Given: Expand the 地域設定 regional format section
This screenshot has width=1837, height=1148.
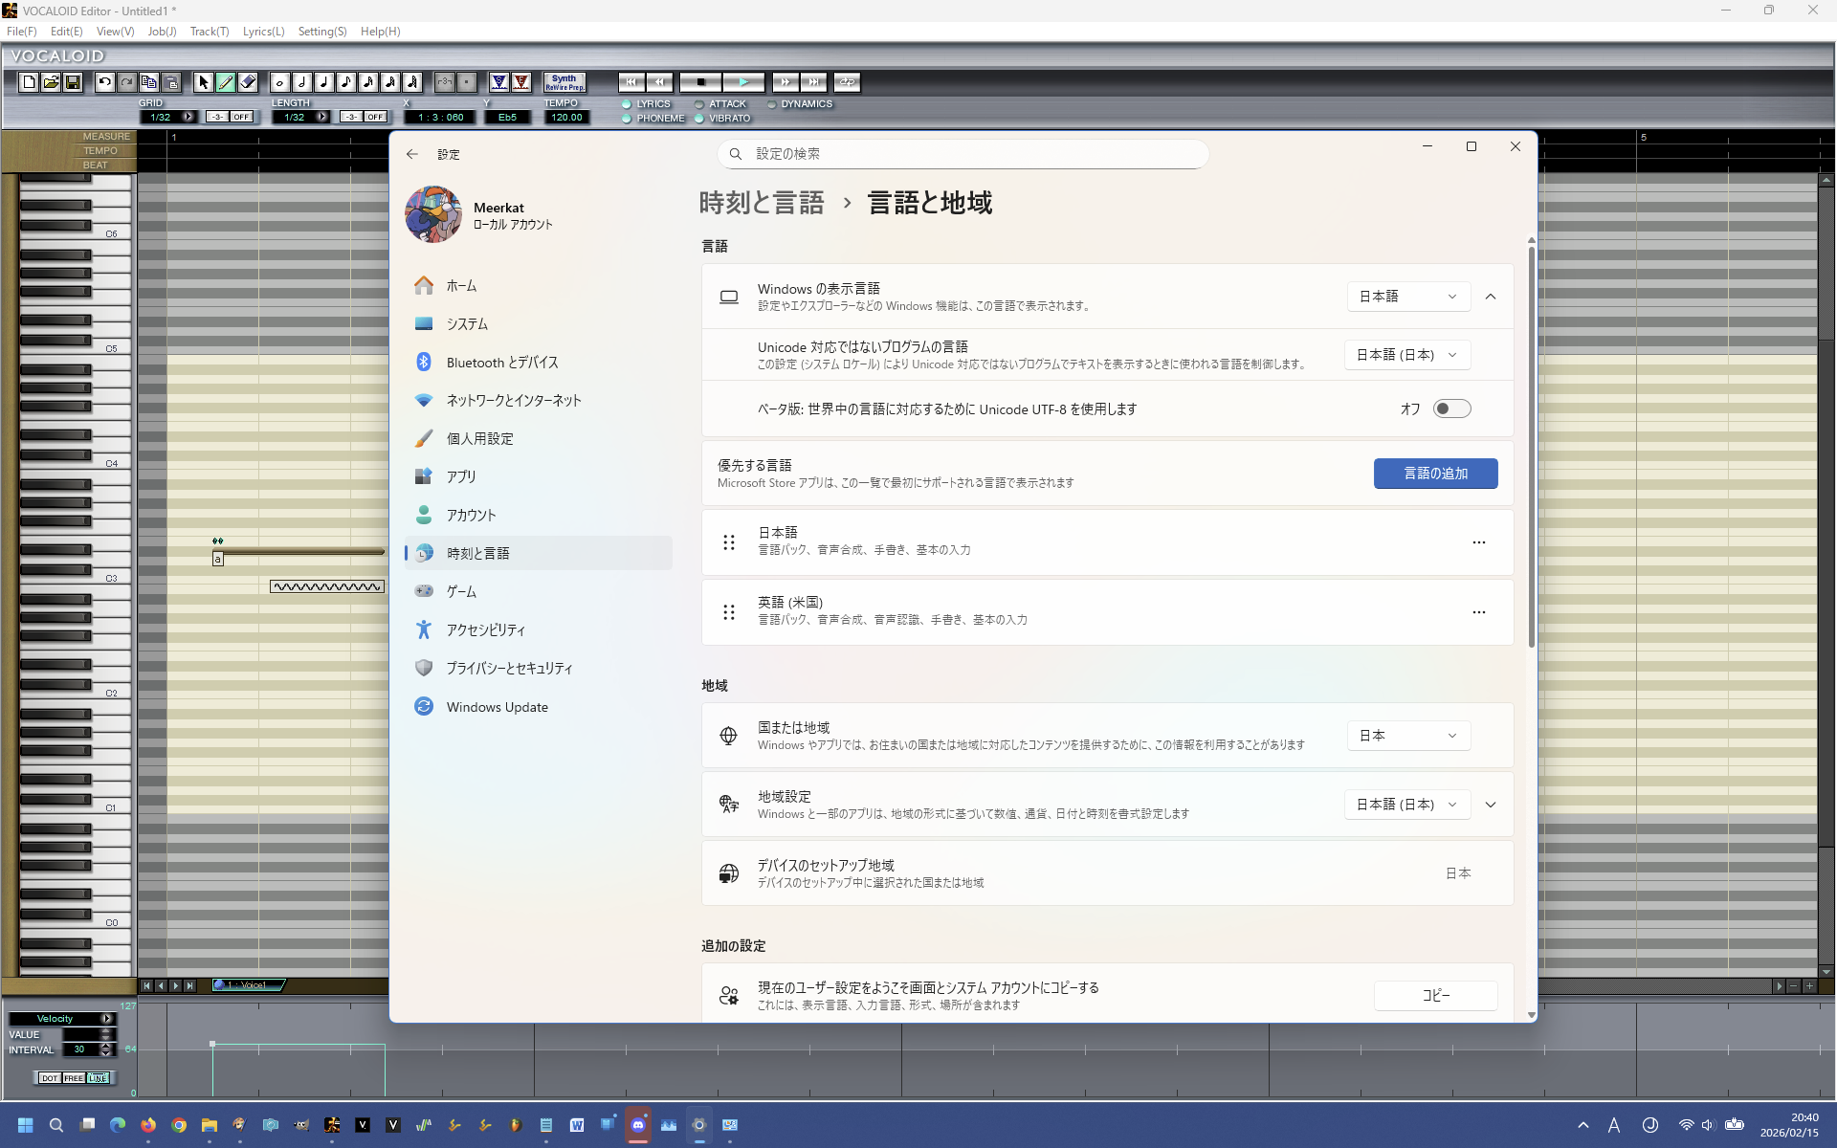Looking at the screenshot, I should [1491, 805].
